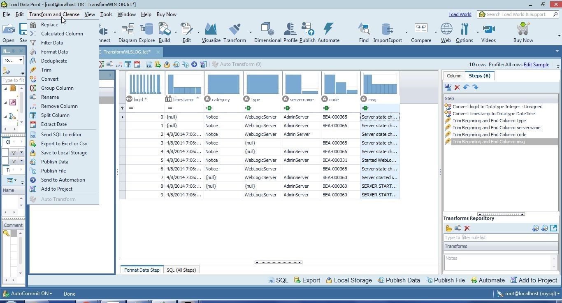The image size is (562, 303).
Task: Click the Save to Local Storage toolbar icon
Action: [167, 64]
